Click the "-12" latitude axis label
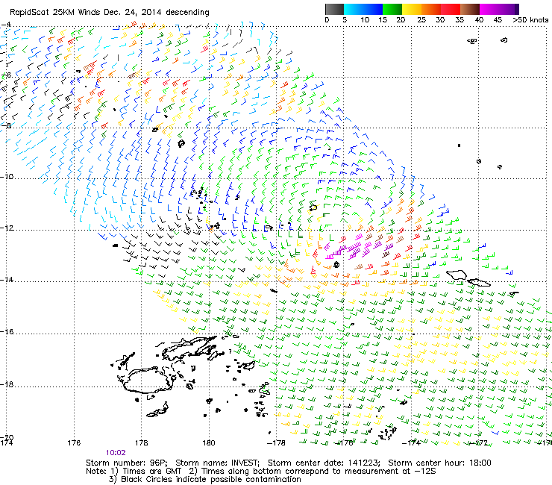This screenshot has width=552, height=485. point(7,228)
